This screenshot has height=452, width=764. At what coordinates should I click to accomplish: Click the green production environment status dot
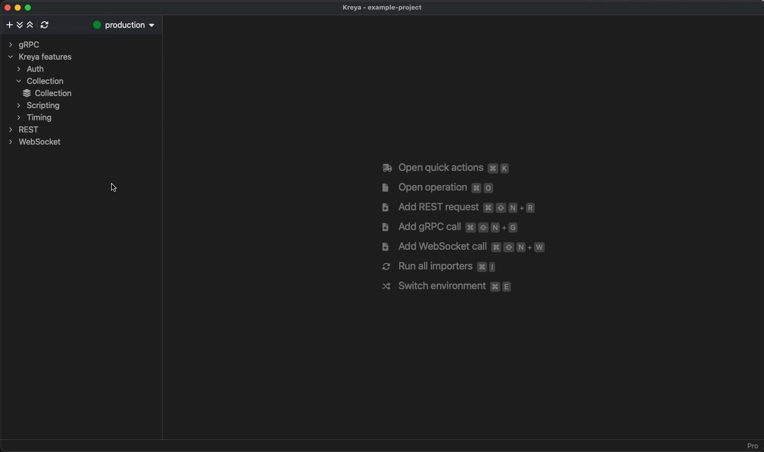pyautogui.click(x=97, y=25)
